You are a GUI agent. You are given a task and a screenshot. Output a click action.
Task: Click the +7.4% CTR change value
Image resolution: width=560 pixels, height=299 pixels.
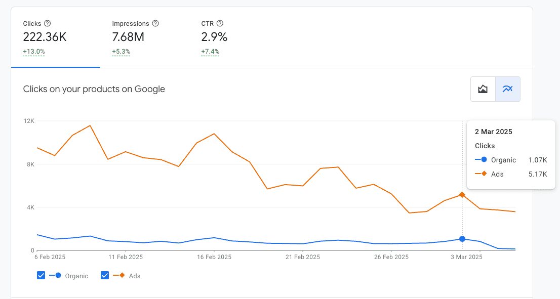tap(210, 52)
